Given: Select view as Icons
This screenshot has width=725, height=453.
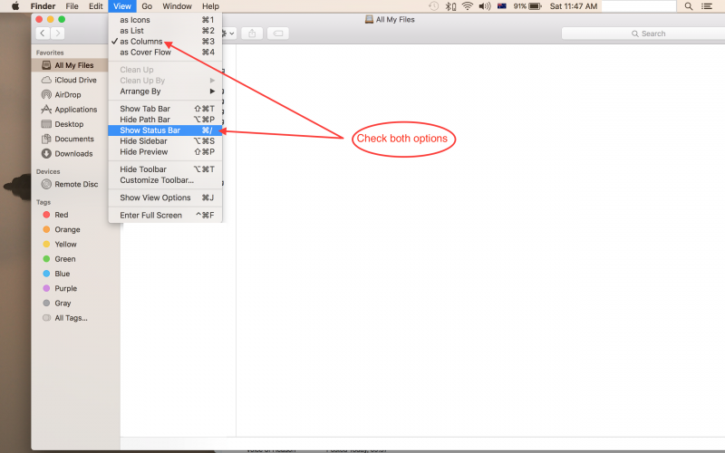Looking at the screenshot, I should [x=165, y=20].
